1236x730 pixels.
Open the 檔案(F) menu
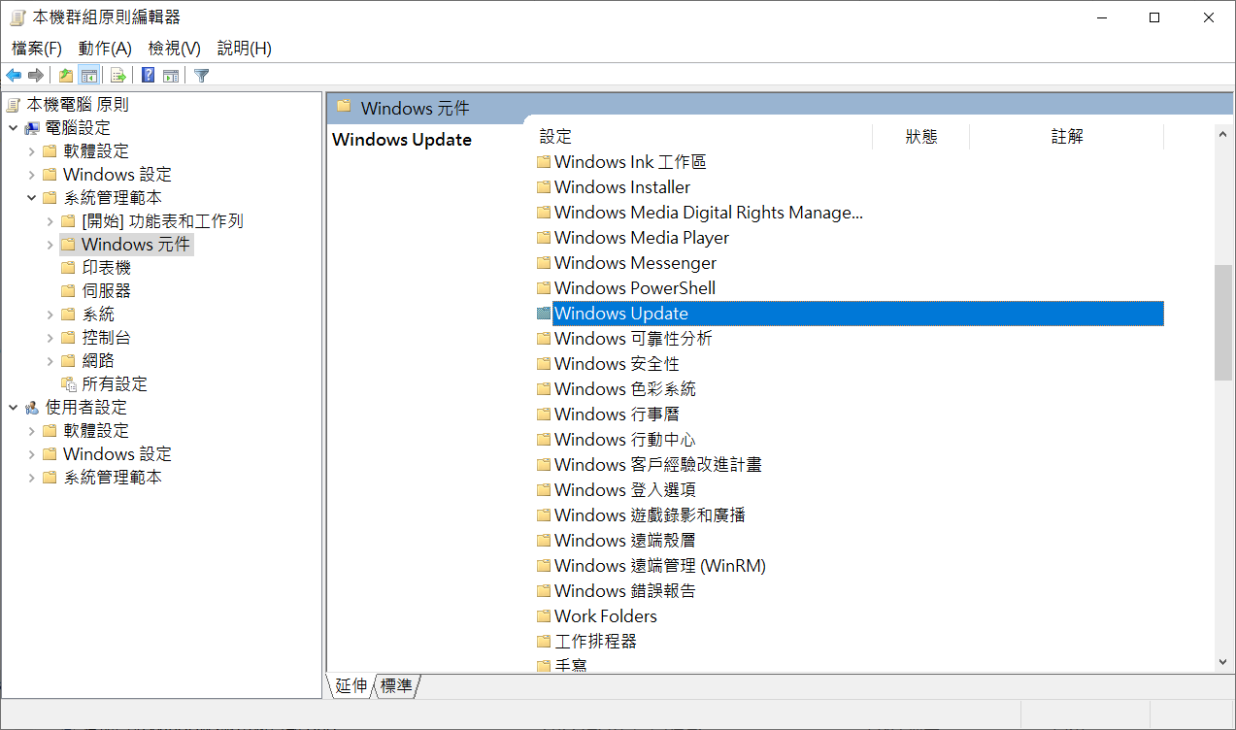(x=37, y=49)
